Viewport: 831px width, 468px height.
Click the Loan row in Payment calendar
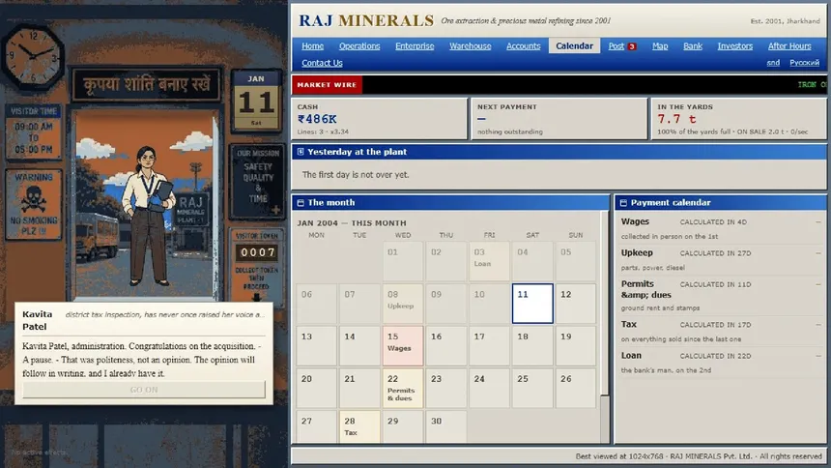coord(720,362)
